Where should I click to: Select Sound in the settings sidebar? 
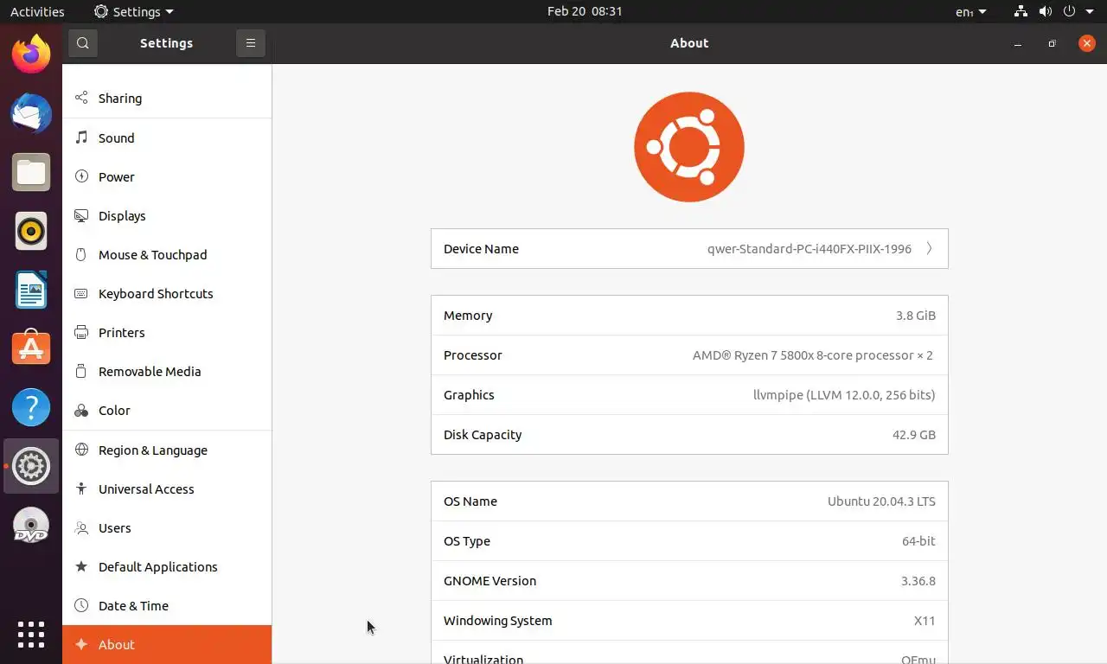(x=167, y=137)
